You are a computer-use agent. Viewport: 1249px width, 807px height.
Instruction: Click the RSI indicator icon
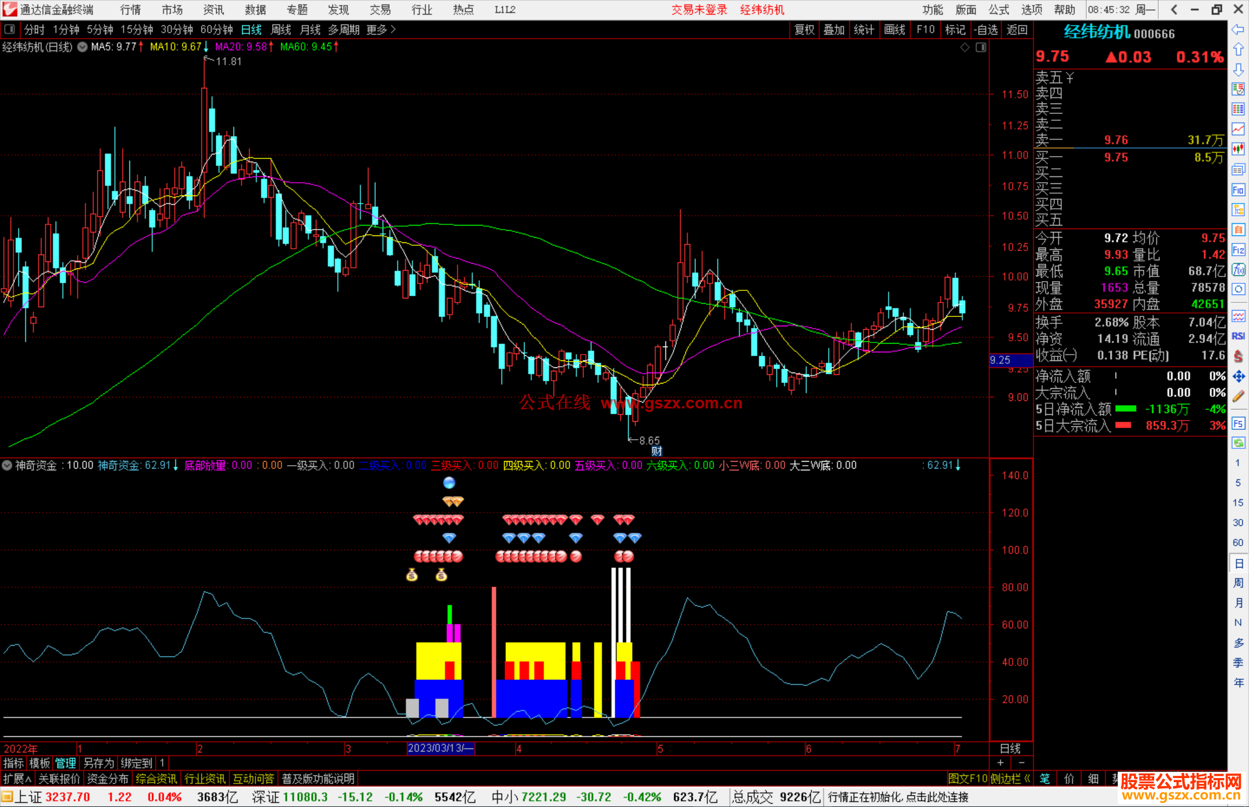coord(1238,336)
